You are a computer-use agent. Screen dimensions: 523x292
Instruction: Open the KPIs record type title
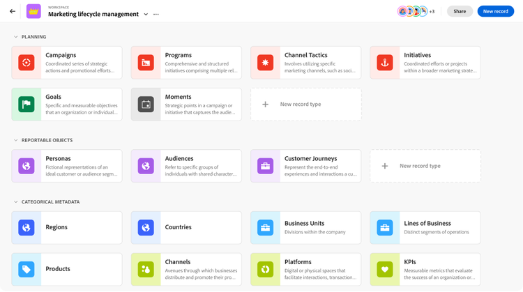(x=410, y=262)
